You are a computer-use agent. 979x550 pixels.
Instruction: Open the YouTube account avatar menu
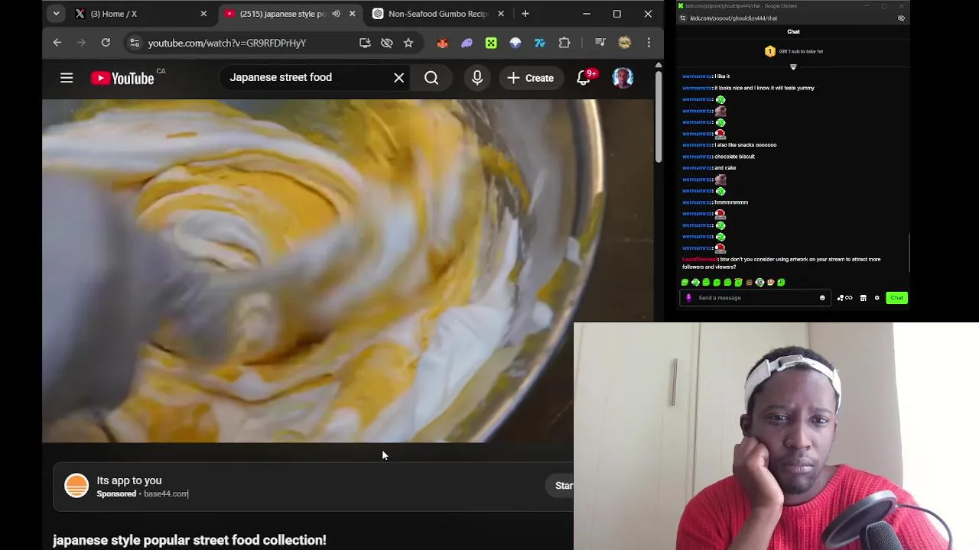tap(623, 78)
